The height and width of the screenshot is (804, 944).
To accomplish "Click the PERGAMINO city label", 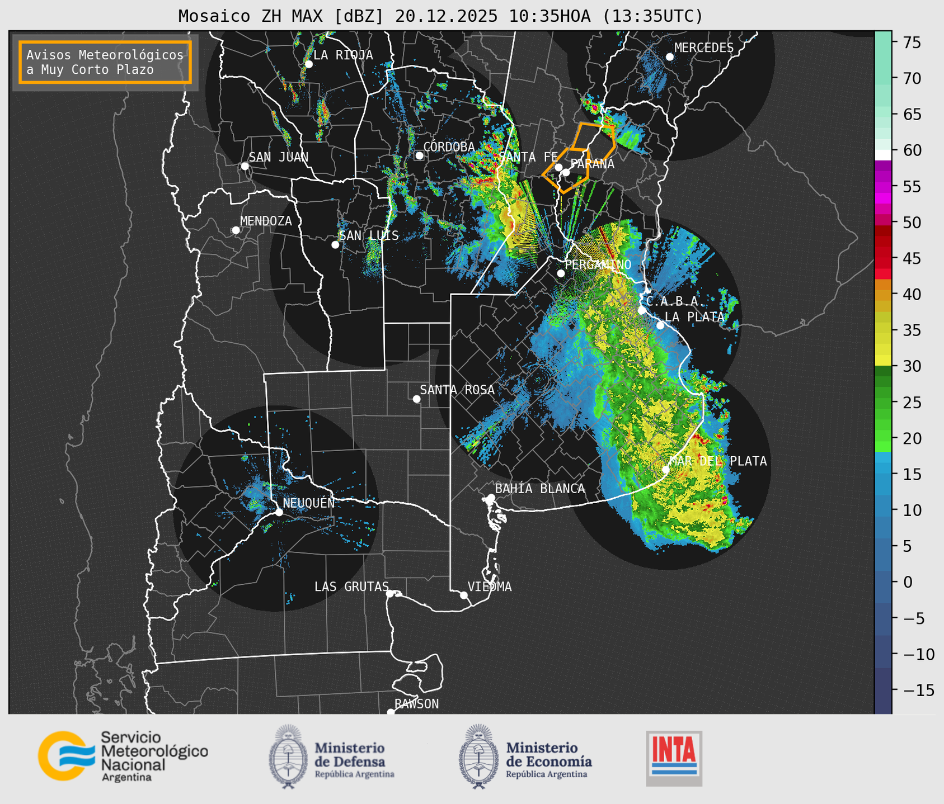I will (598, 264).
